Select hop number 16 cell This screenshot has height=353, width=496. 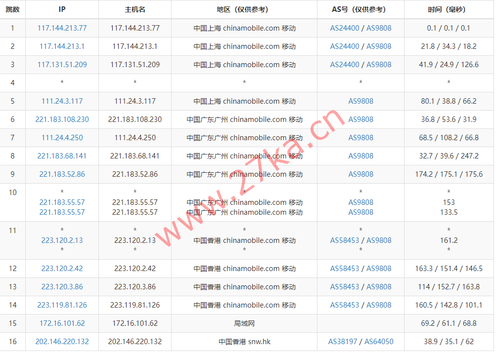click(x=13, y=342)
